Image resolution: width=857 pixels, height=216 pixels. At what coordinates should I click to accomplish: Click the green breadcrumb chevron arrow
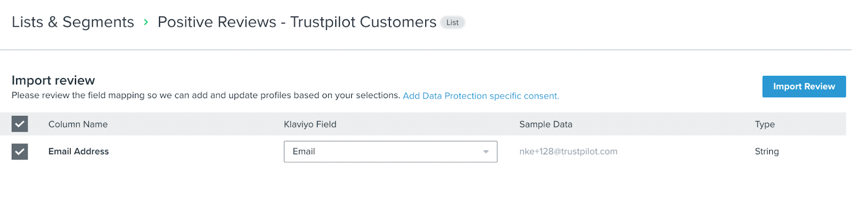tap(146, 22)
